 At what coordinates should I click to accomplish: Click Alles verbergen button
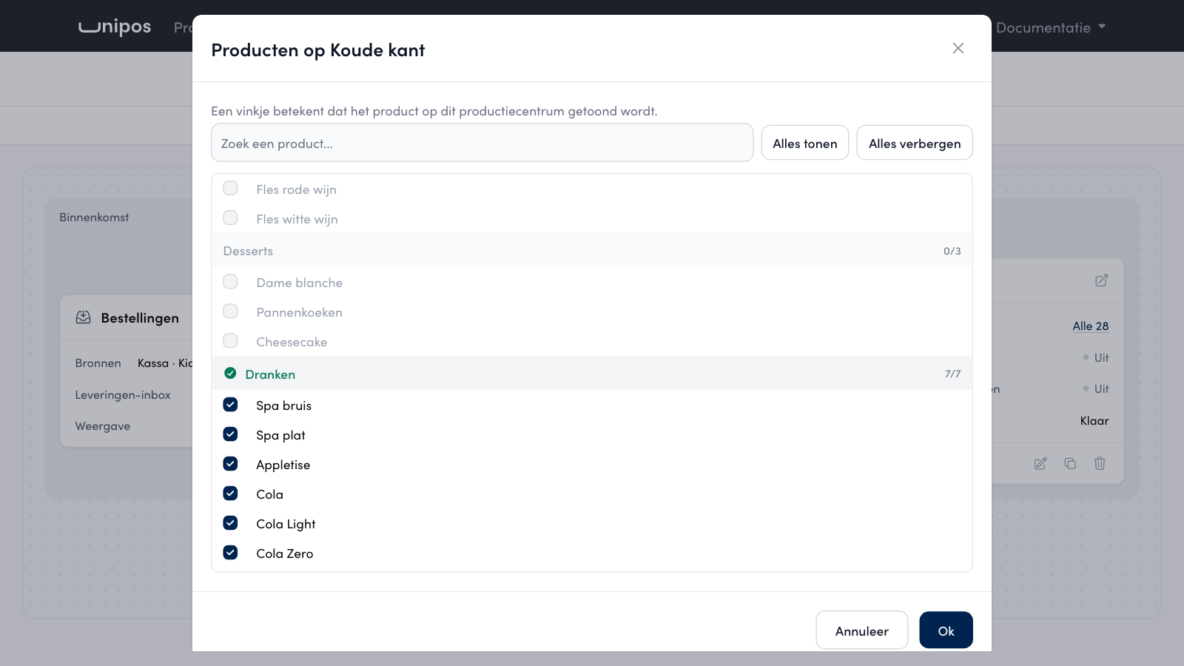(x=915, y=143)
